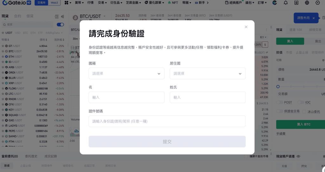Open the 國籍 nationality dropdown
Image resolution: width=325 pixels, height=172 pixels.
coord(126,73)
